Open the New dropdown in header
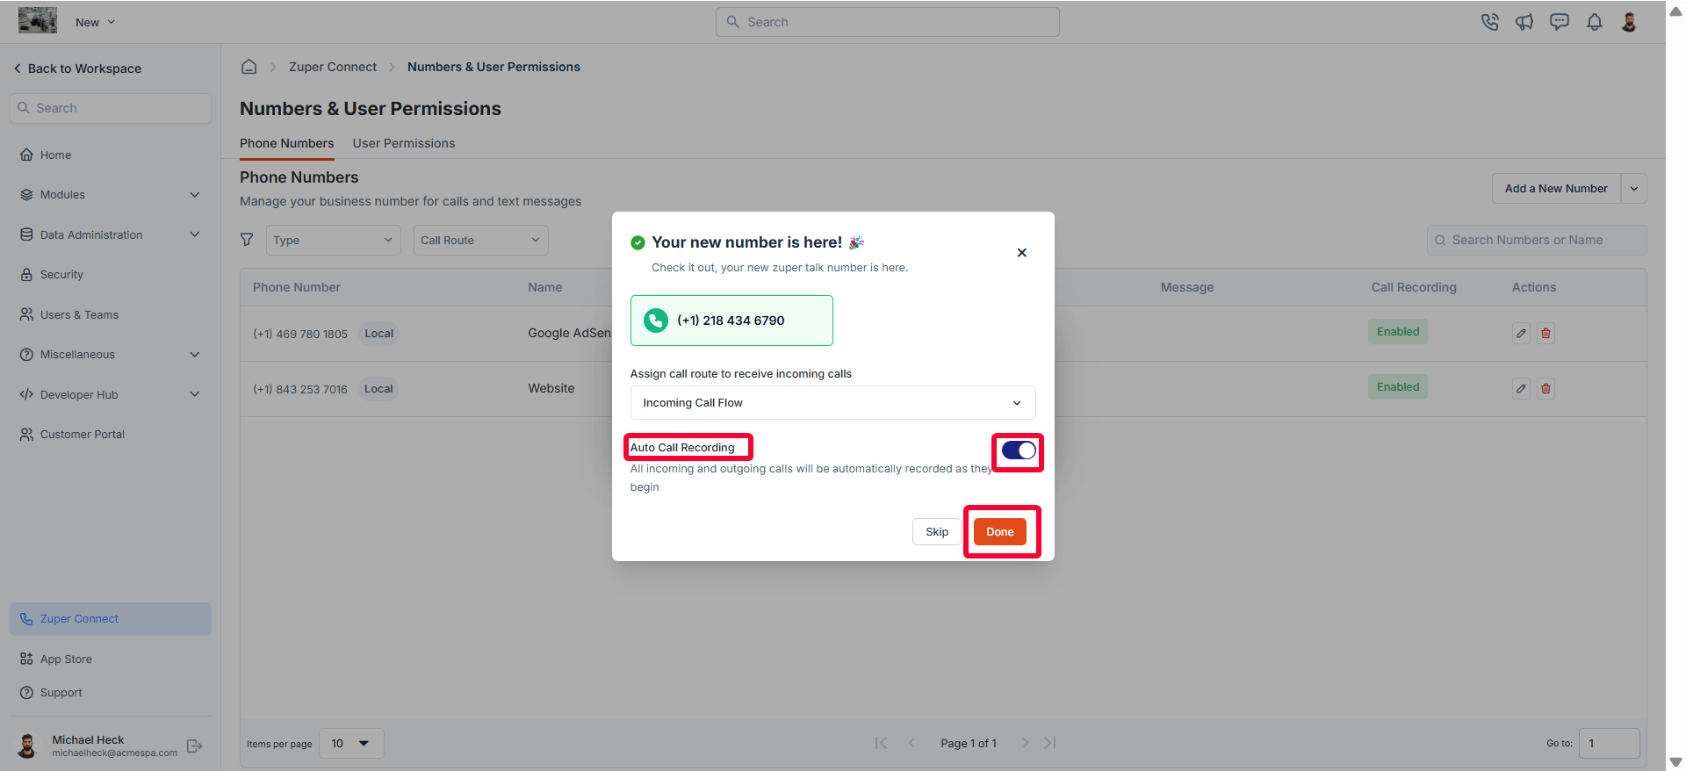Viewport: 1686px width, 771px height. (95, 22)
